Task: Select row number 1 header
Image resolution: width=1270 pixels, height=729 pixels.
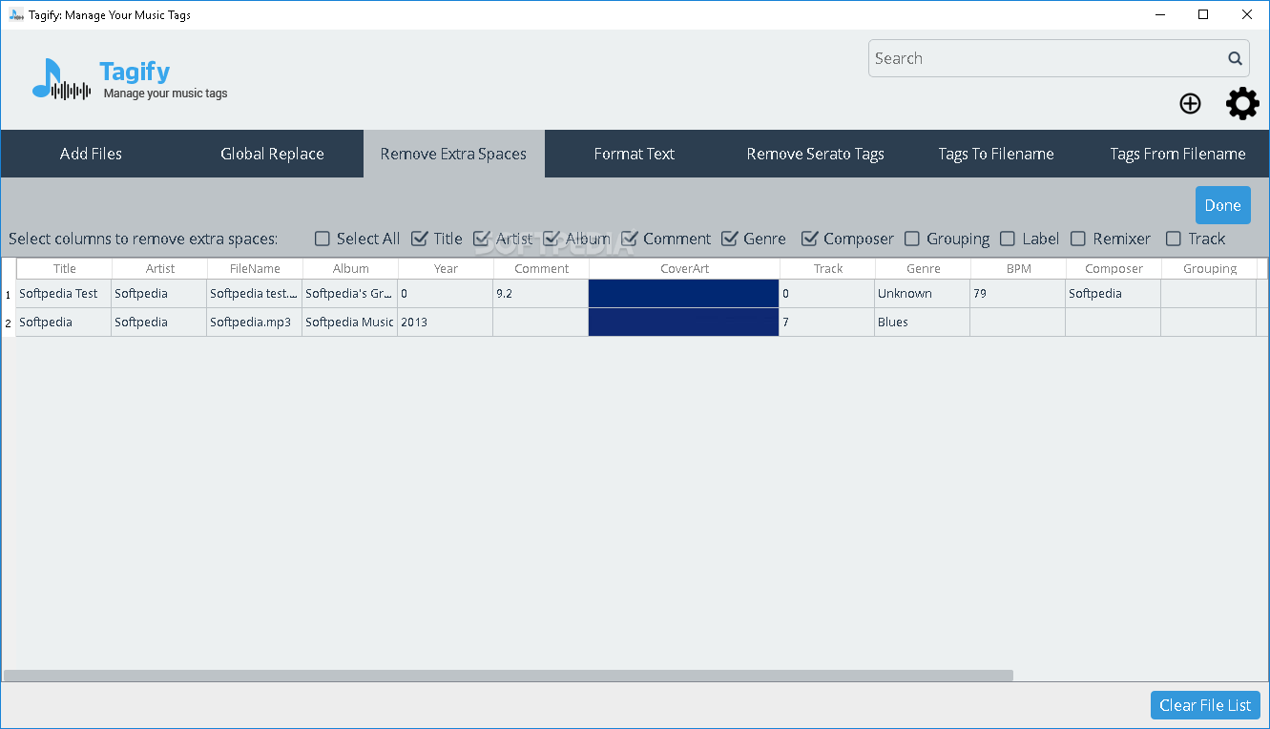Action: pos(9,294)
